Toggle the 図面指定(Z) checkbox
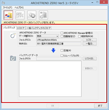The image size is (109, 110). 62,36
